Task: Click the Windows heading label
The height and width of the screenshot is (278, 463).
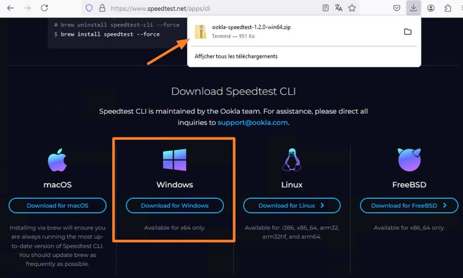Action: point(175,184)
